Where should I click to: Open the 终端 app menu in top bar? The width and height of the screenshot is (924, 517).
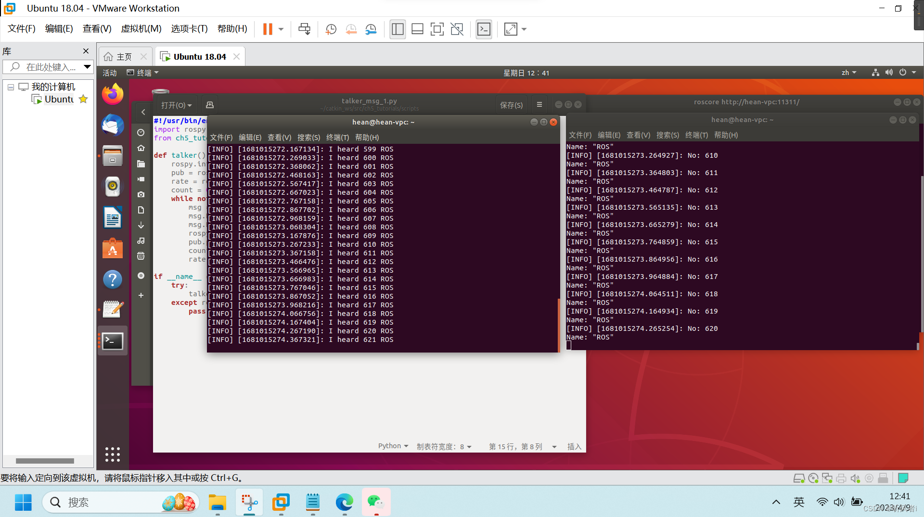click(x=143, y=73)
